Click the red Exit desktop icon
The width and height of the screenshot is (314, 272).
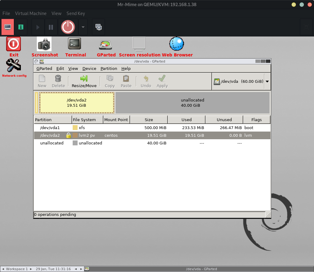point(13,44)
